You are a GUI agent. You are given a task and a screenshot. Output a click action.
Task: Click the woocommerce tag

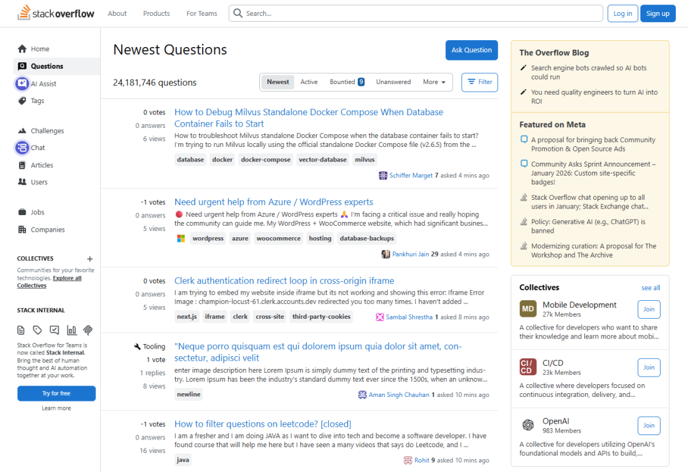(x=278, y=239)
